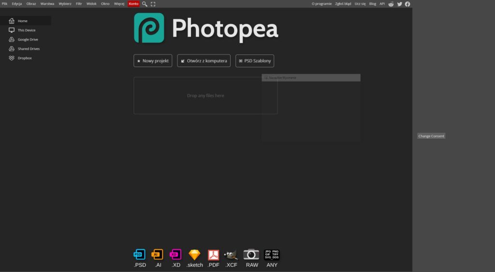Click the .AI format icon
Viewport: 495px width, 272px height.
pos(158,255)
